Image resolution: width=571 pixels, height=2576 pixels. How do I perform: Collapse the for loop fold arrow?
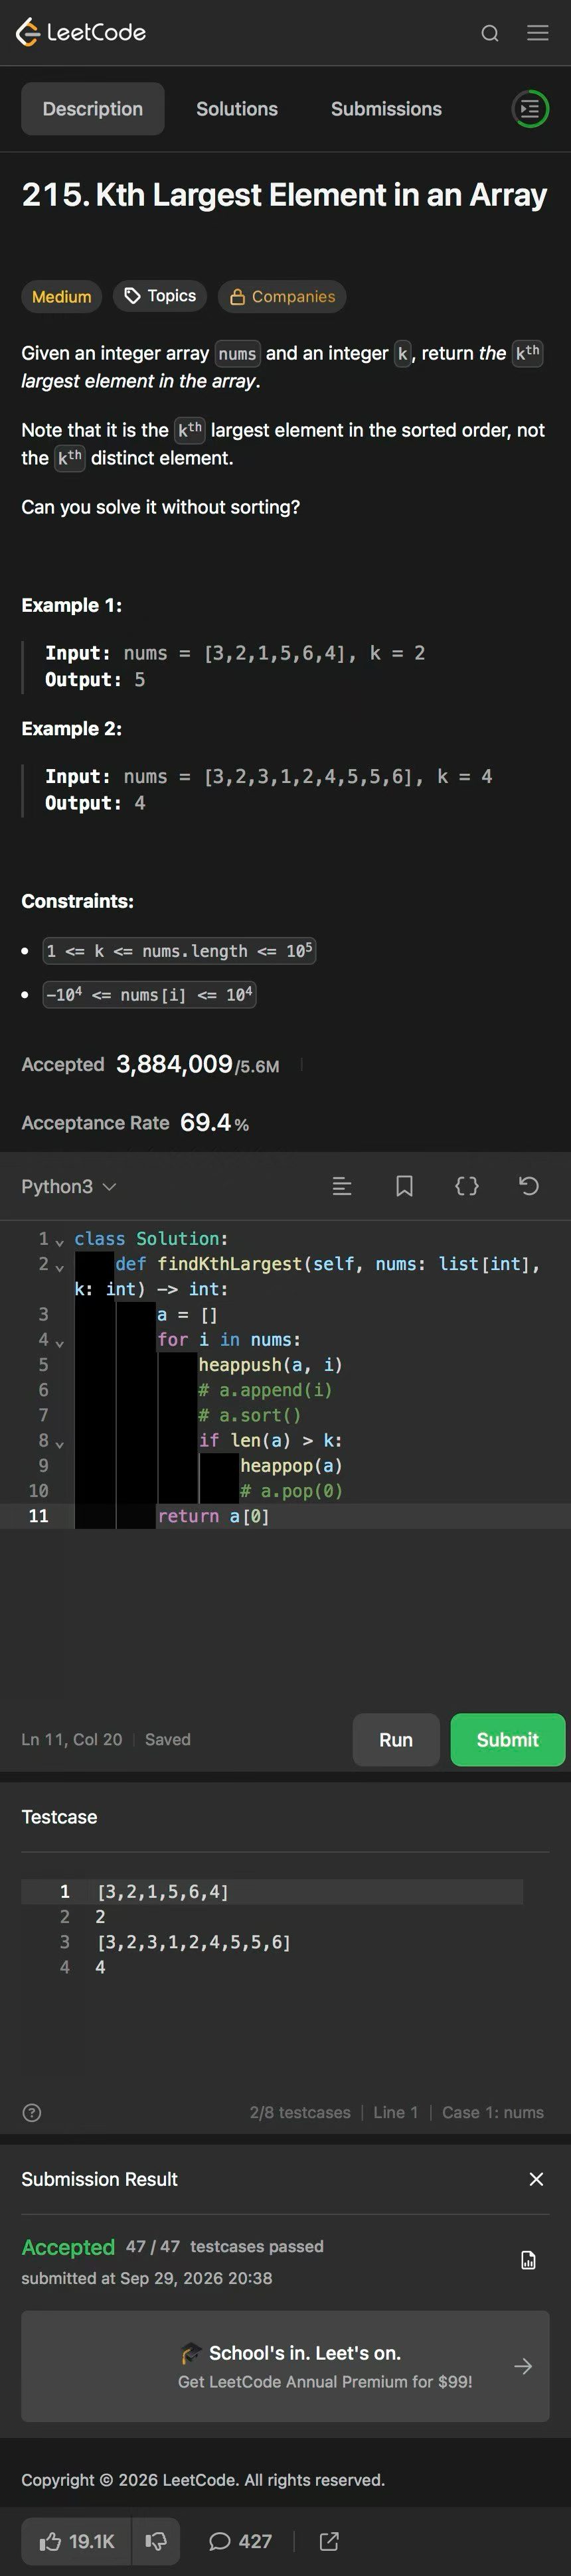pyautogui.click(x=60, y=1342)
